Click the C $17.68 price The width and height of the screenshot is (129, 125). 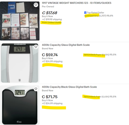tap(50, 13)
